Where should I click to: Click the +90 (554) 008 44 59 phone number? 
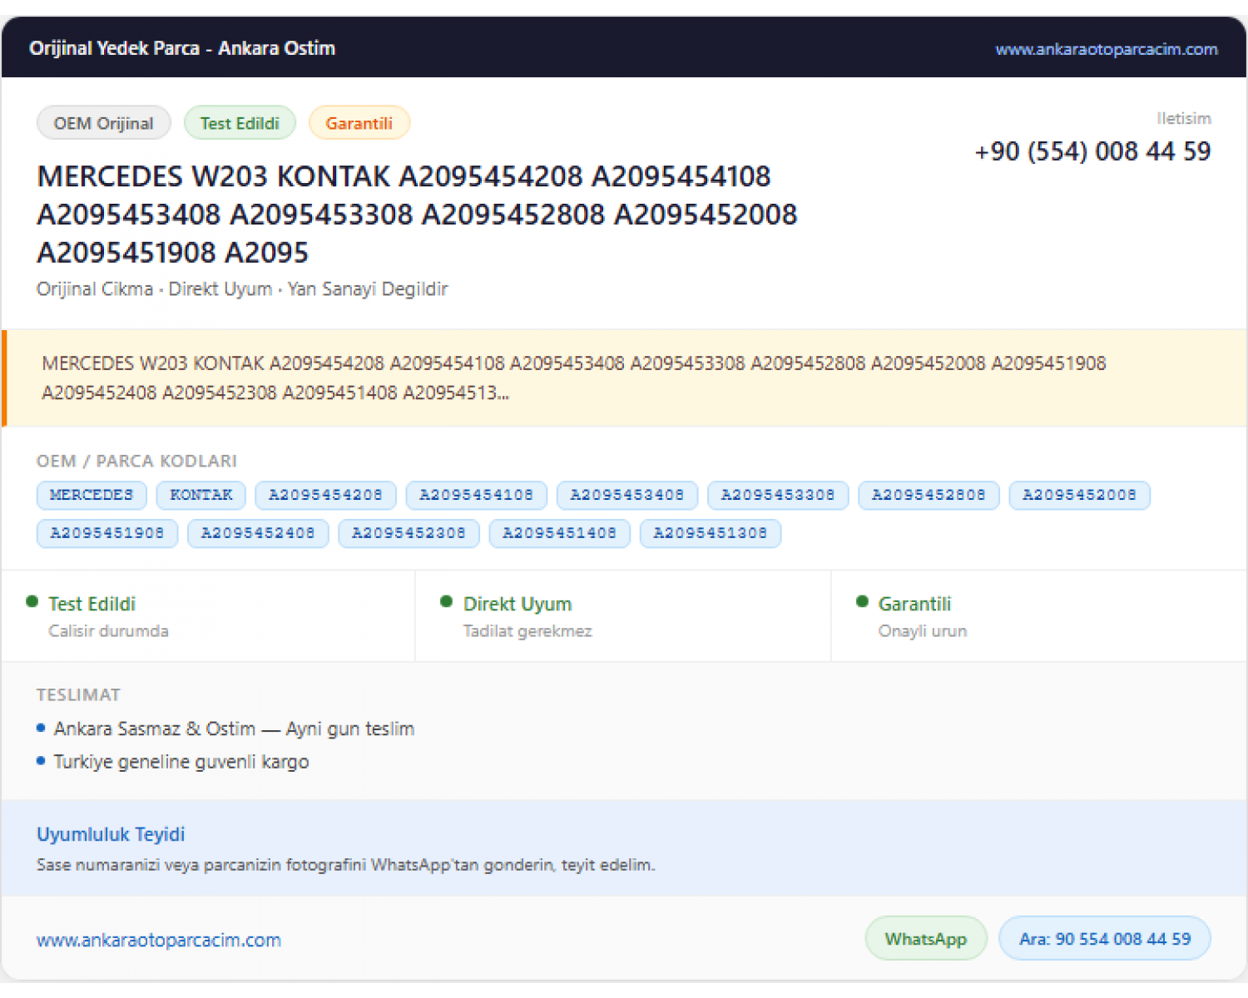click(1092, 151)
